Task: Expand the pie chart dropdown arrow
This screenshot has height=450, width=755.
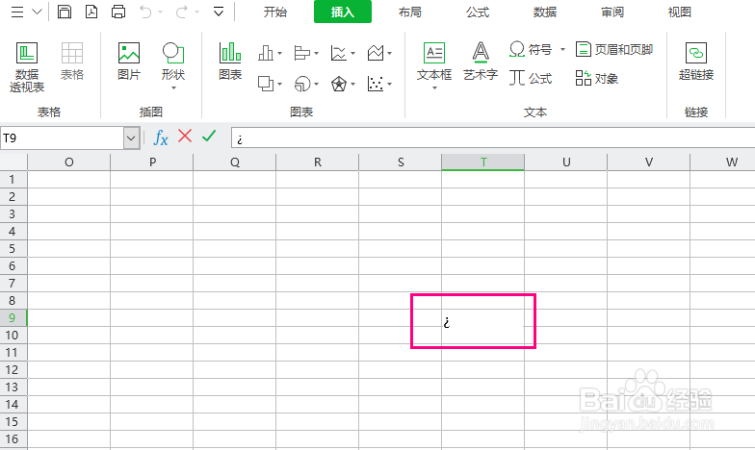Action: [316, 85]
